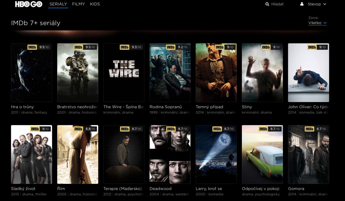Viewport: 345px width, 201px height.
Task: Click the Hra o trůny title link
Action: 22,107
